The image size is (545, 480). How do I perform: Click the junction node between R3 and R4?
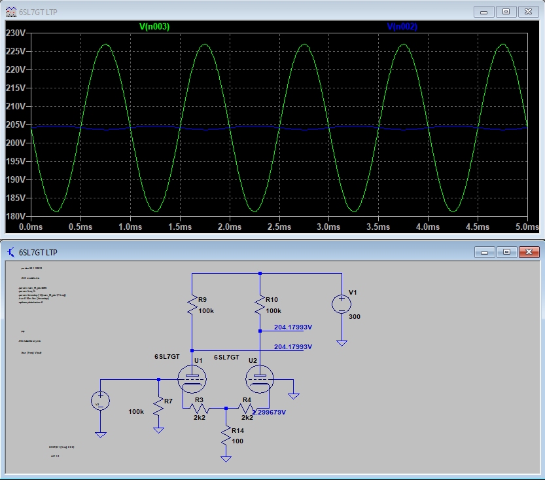click(226, 409)
